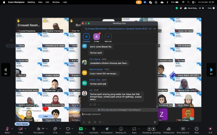
Task: Expand the screenshot options arrow in chat composer
Action: pyautogui.click(x=103, y=122)
